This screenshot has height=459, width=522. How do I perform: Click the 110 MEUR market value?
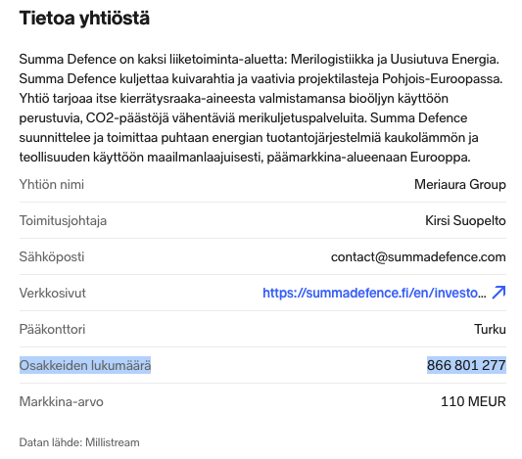pos(473,401)
